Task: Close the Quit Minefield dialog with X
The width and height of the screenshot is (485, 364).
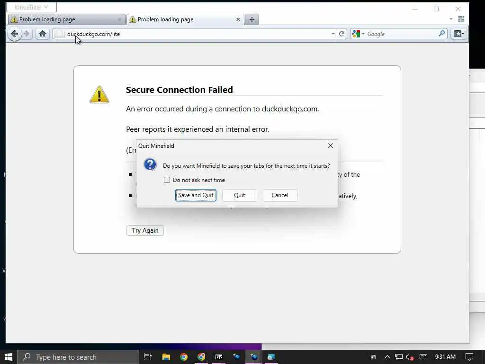Action: pyautogui.click(x=330, y=146)
